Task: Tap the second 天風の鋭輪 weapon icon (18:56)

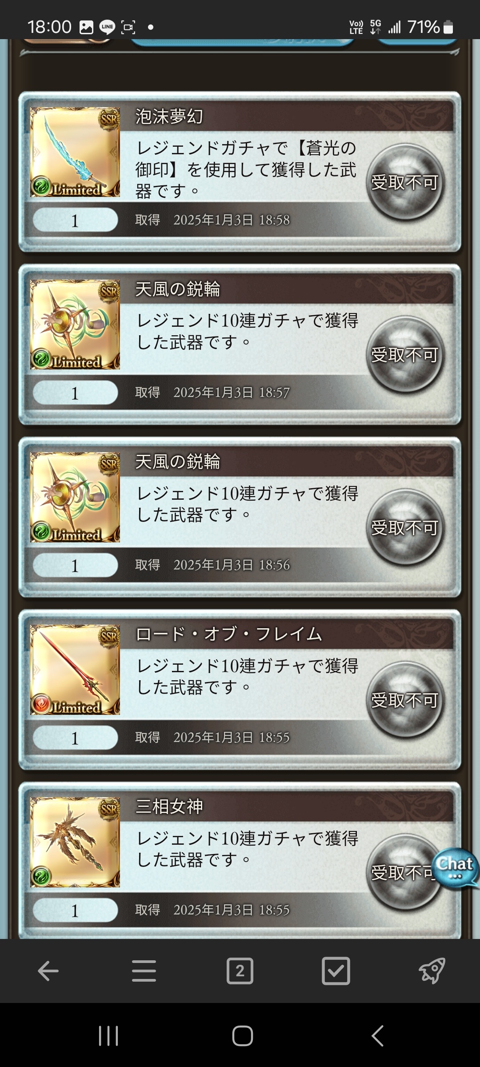Action: (x=75, y=497)
